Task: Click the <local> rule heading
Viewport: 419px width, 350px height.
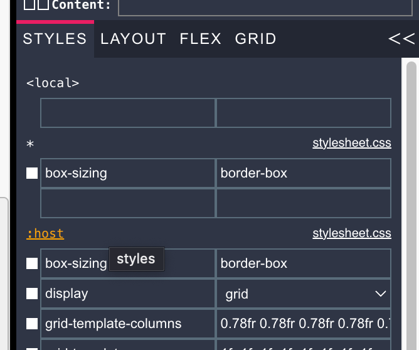Action: 53,83
